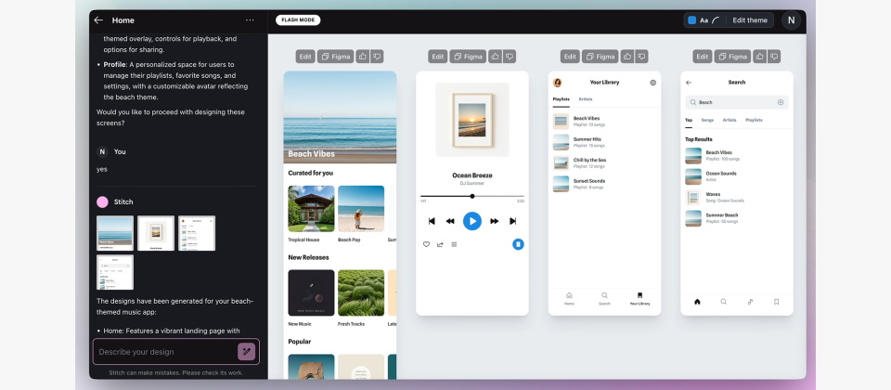This screenshot has height=390, width=891.
Task: Thumbs up the Beach Vibes home design
Action: coord(363,57)
